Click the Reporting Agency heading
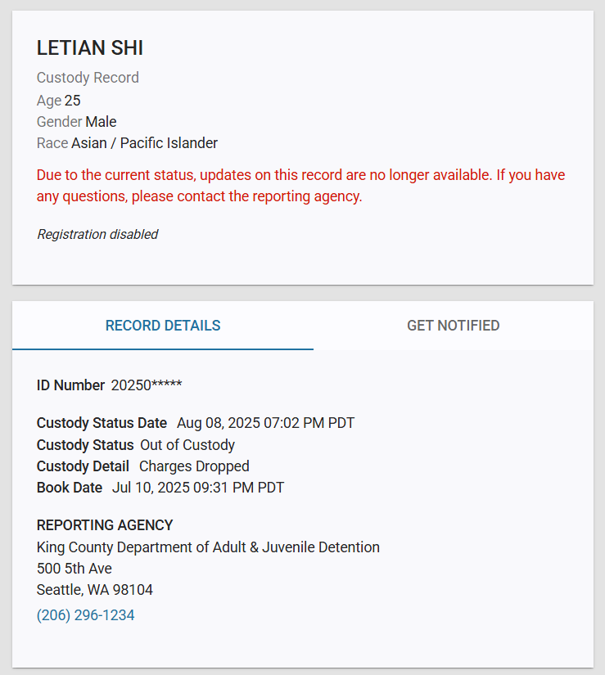Viewport: 605px width, 675px height. (105, 525)
